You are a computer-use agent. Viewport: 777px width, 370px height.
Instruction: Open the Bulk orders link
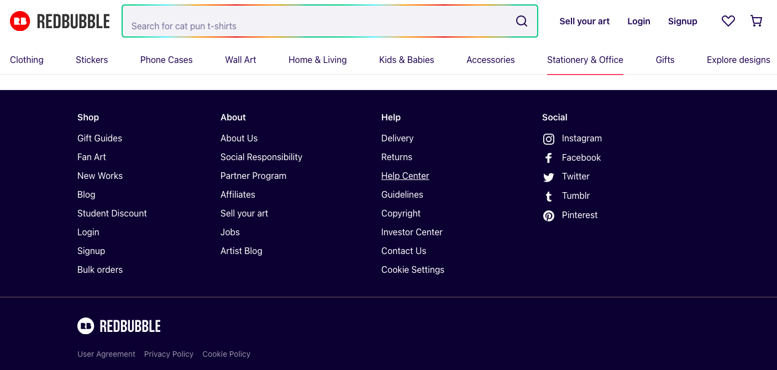(x=100, y=269)
